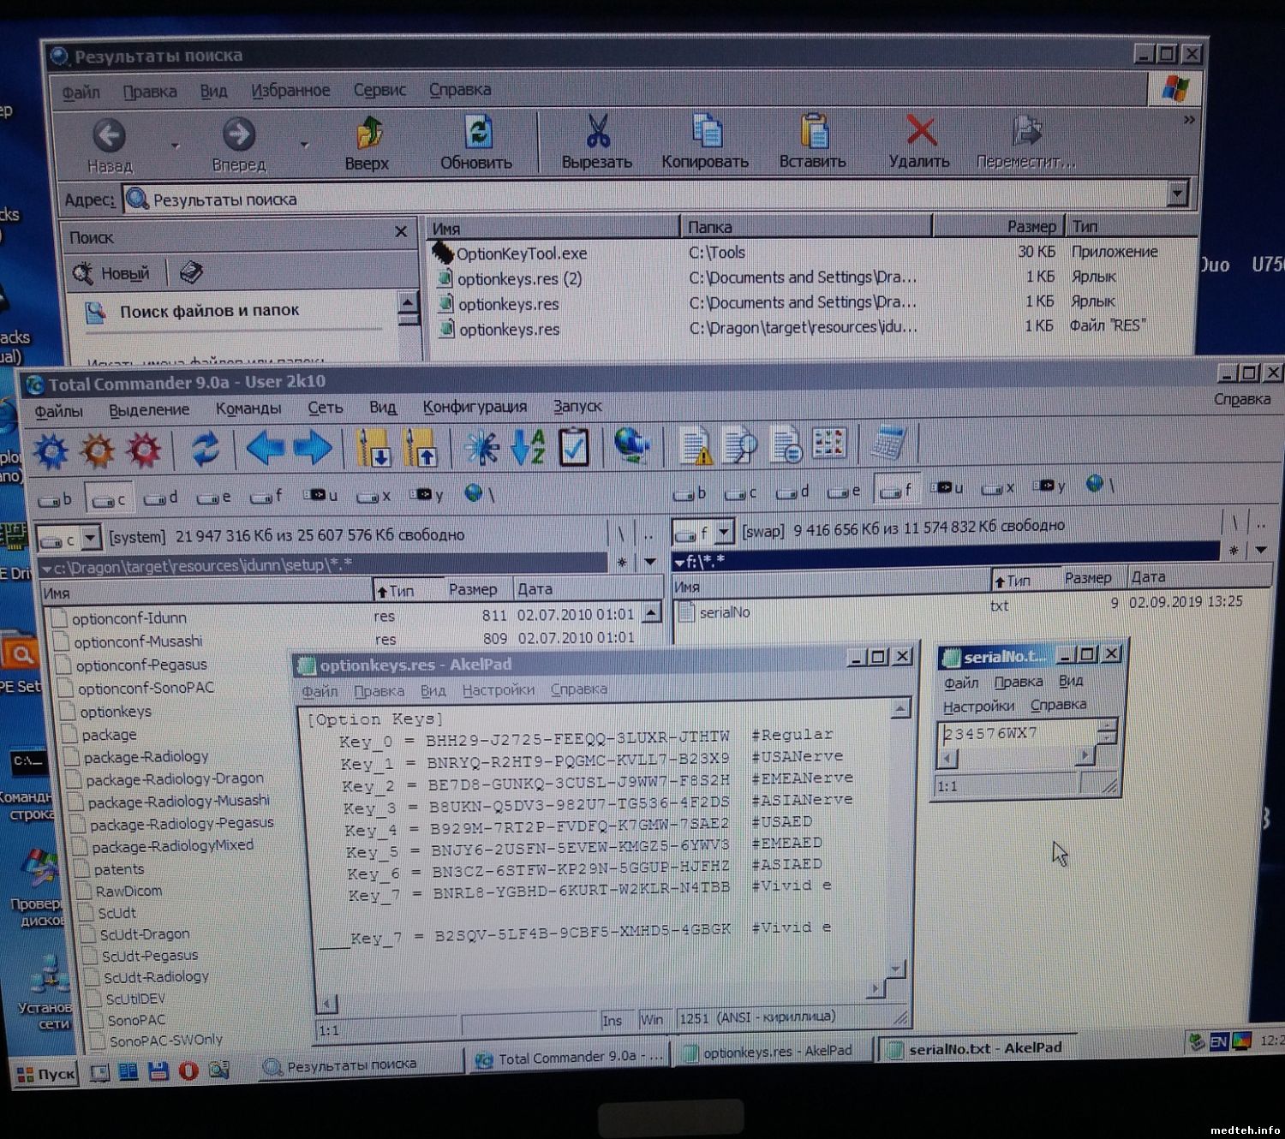Click the Refresh (Обновить) icon in Explorer

click(477, 134)
